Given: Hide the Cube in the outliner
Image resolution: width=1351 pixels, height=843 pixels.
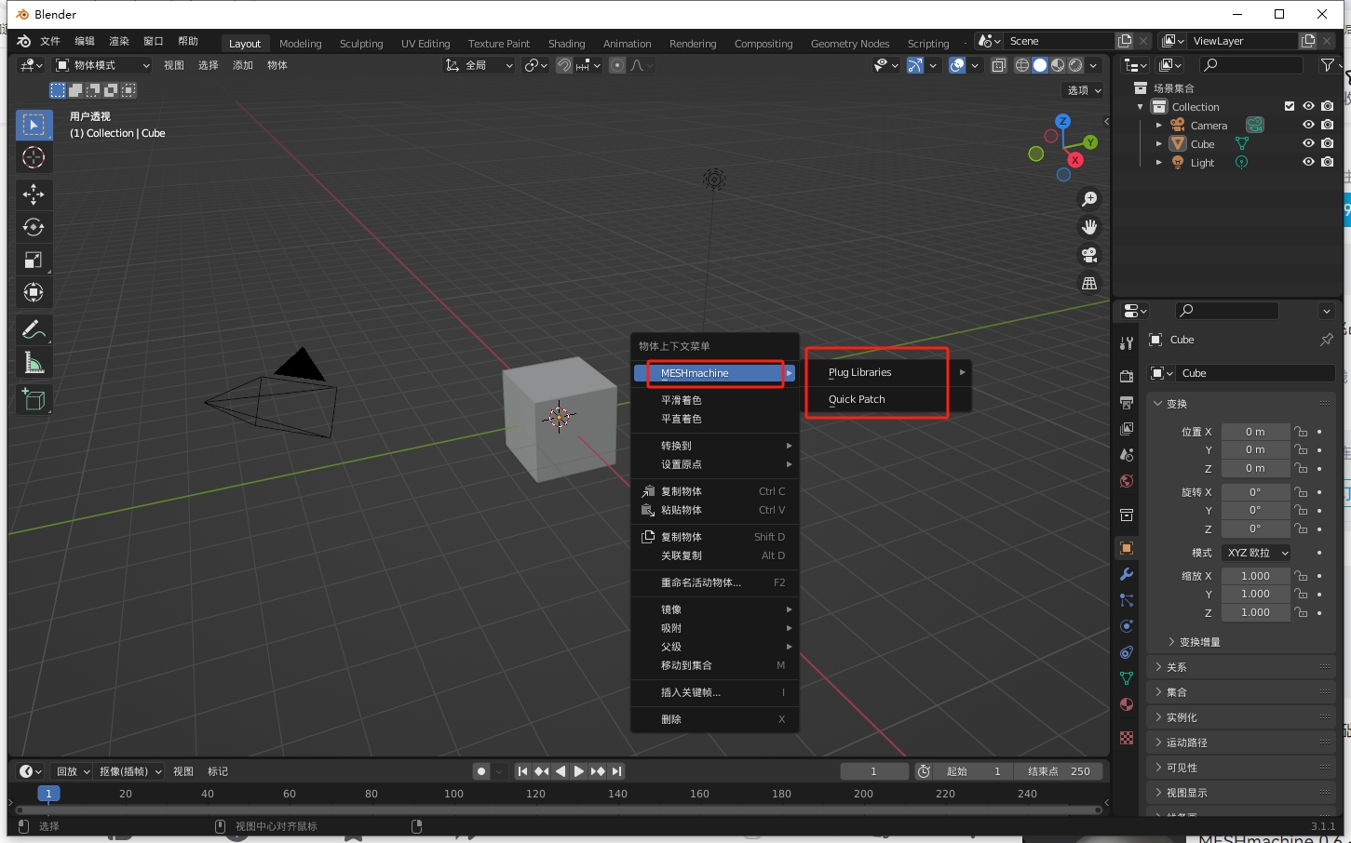Looking at the screenshot, I should click(1308, 143).
